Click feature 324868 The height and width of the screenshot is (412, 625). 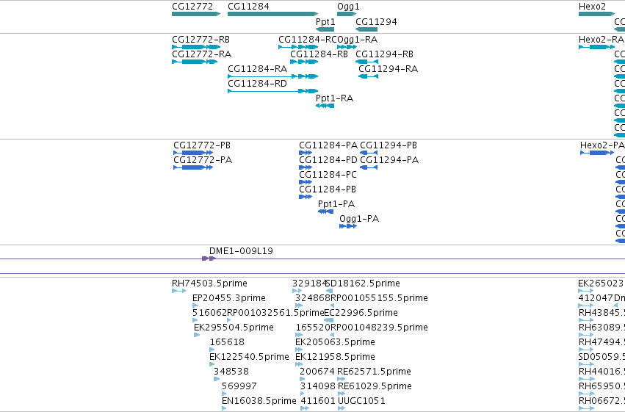pyautogui.click(x=299, y=306)
